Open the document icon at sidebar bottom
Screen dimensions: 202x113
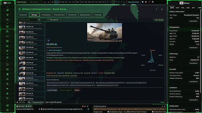click(7, 110)
